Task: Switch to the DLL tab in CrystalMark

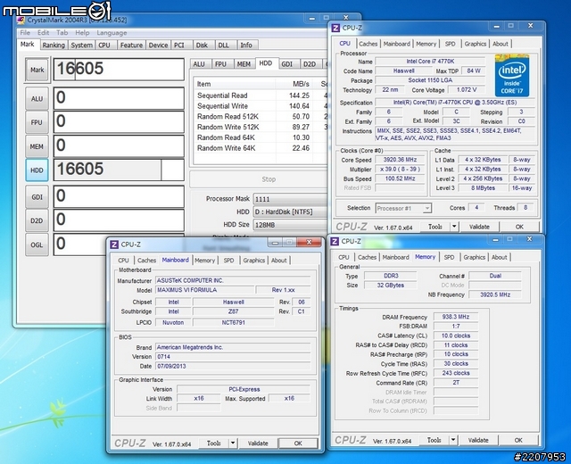Action: 226,46
